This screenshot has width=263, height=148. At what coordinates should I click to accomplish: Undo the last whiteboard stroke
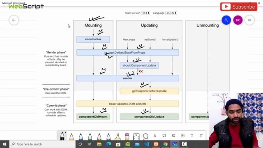[x=192, y=136]
